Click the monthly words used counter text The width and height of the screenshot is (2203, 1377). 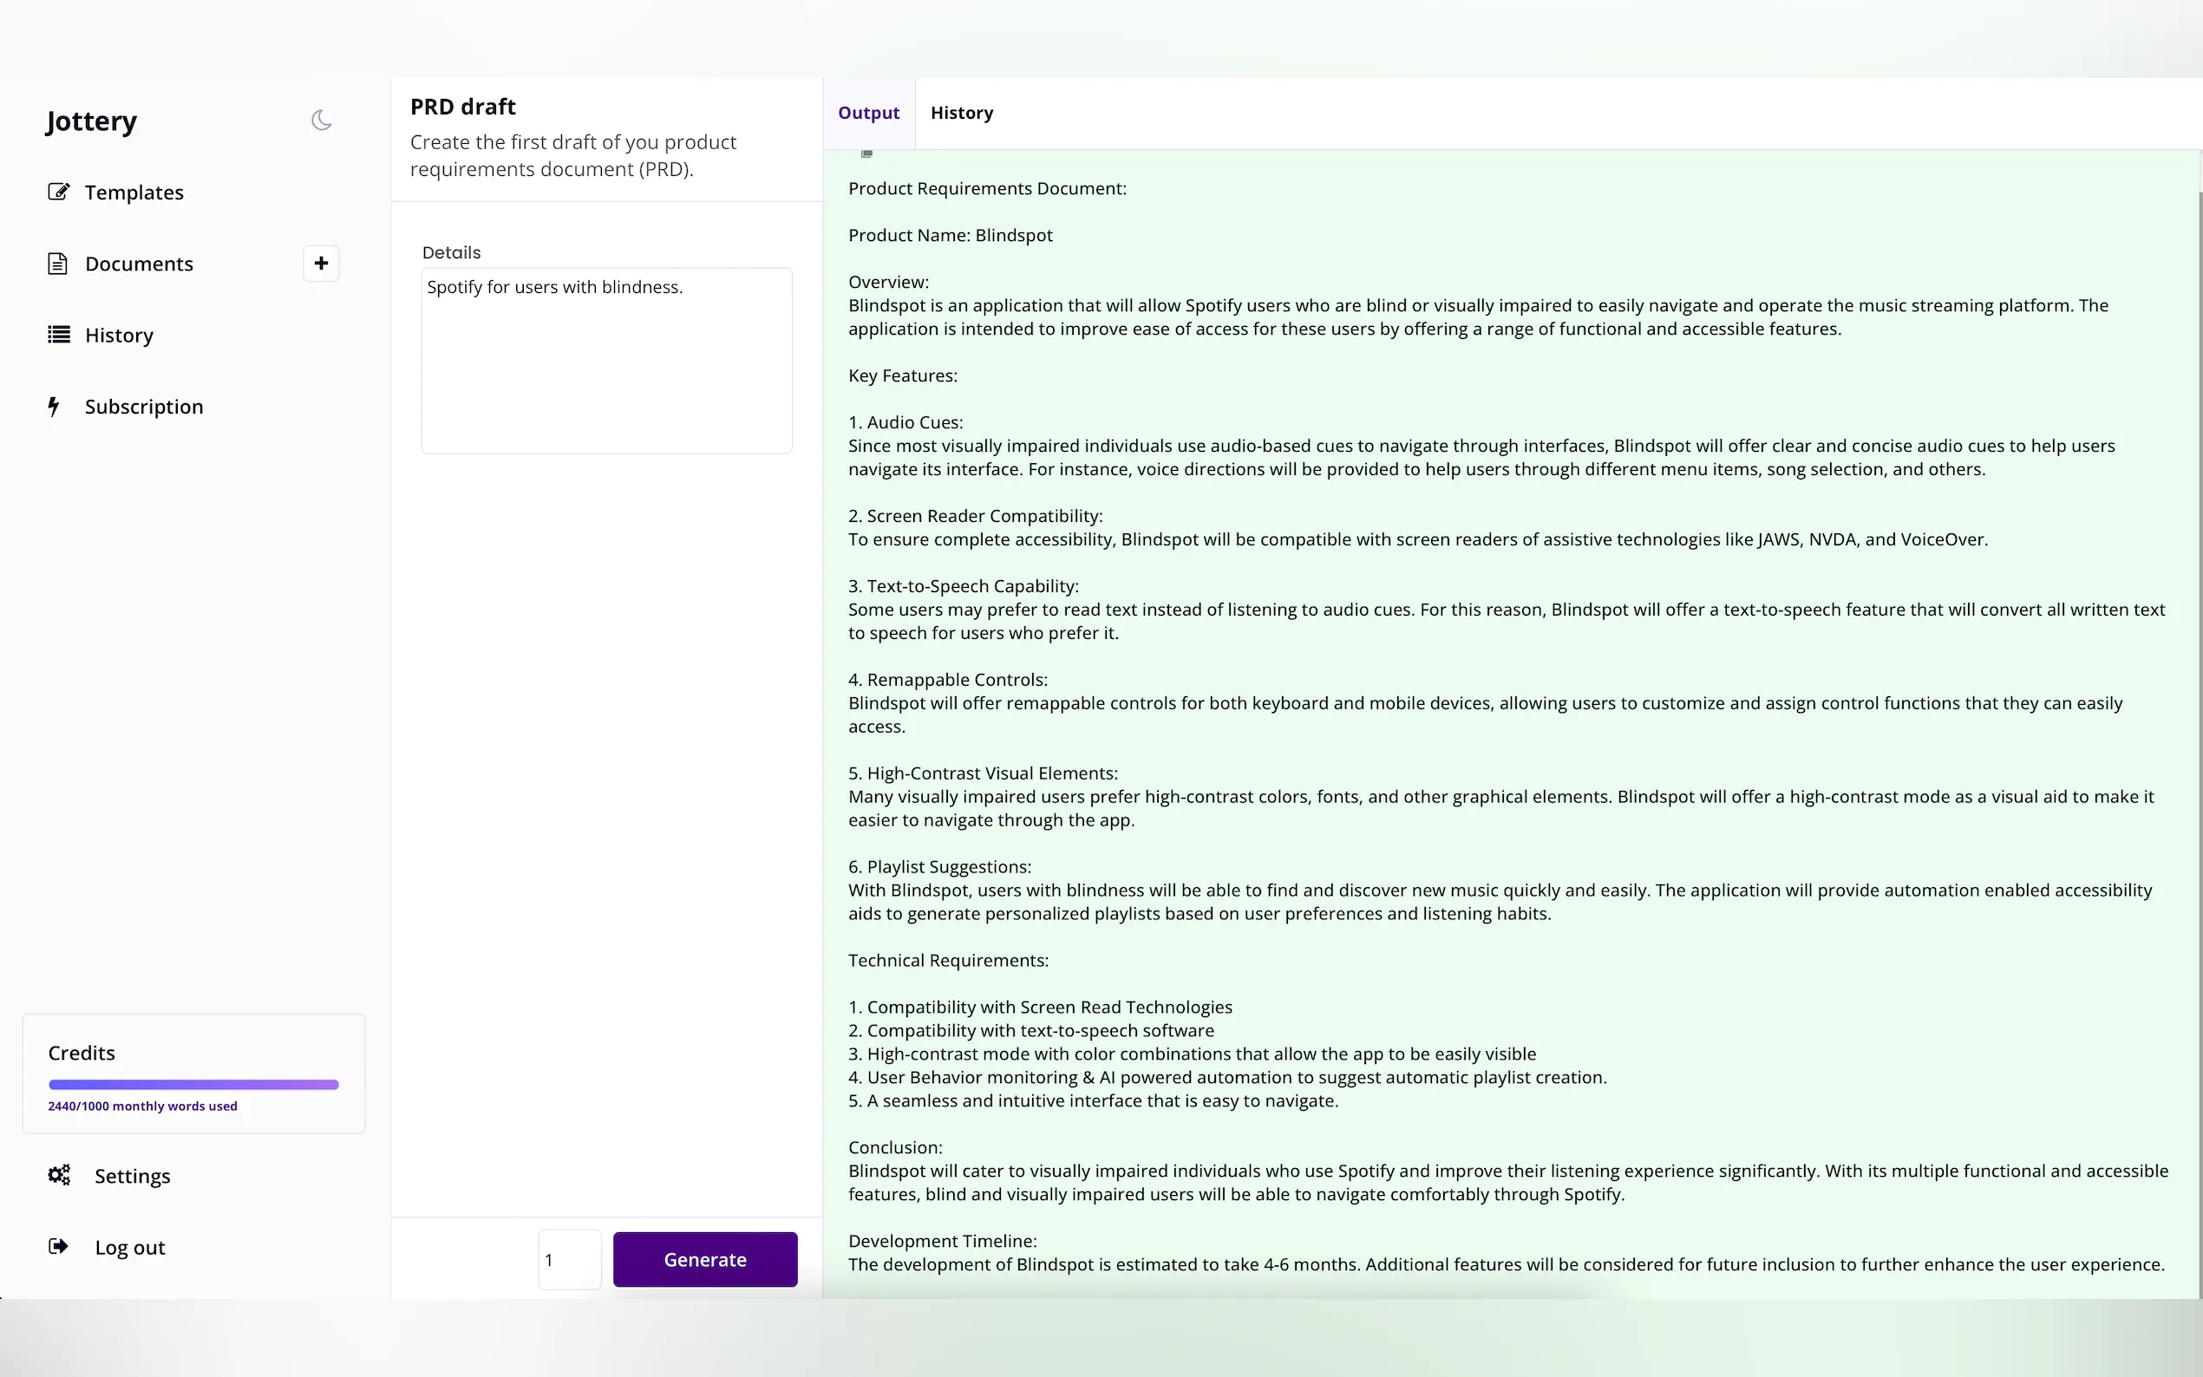[142, 1106]
